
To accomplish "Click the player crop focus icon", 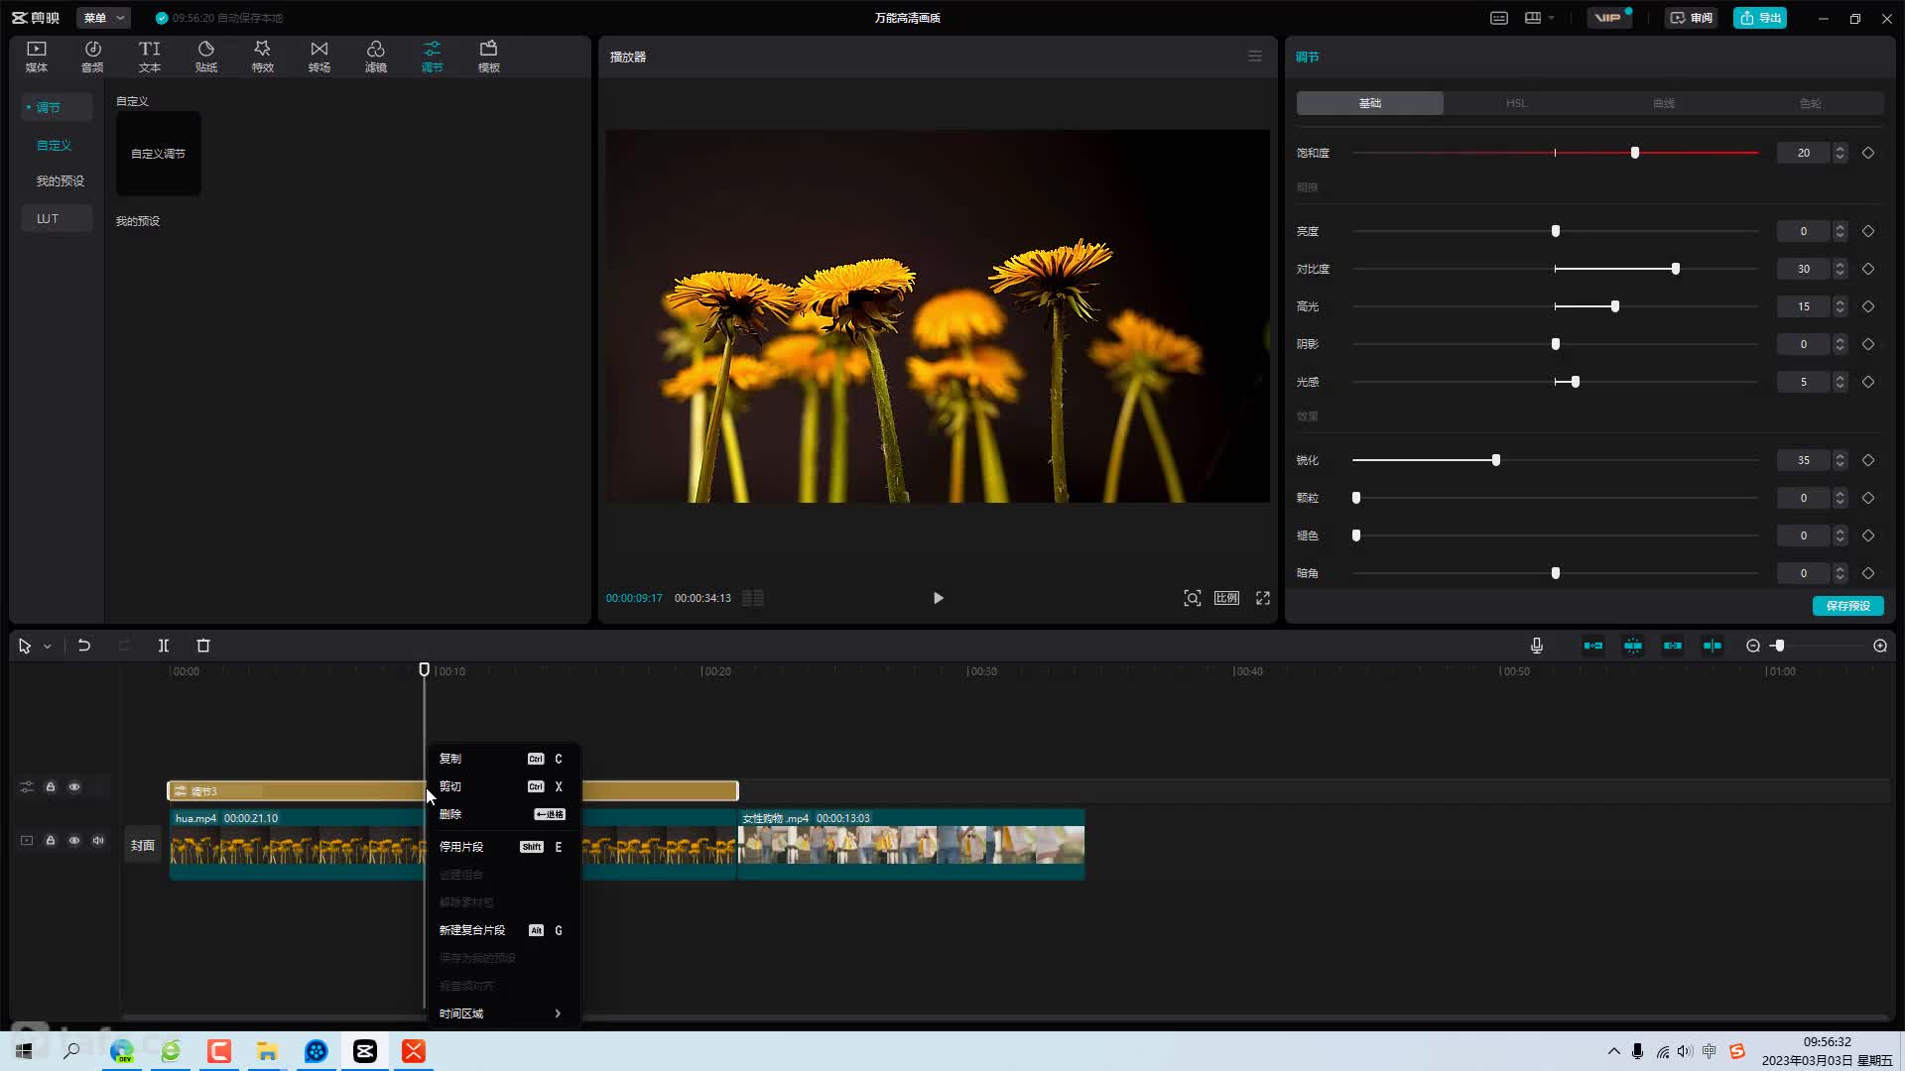I will pos(1193,598).
